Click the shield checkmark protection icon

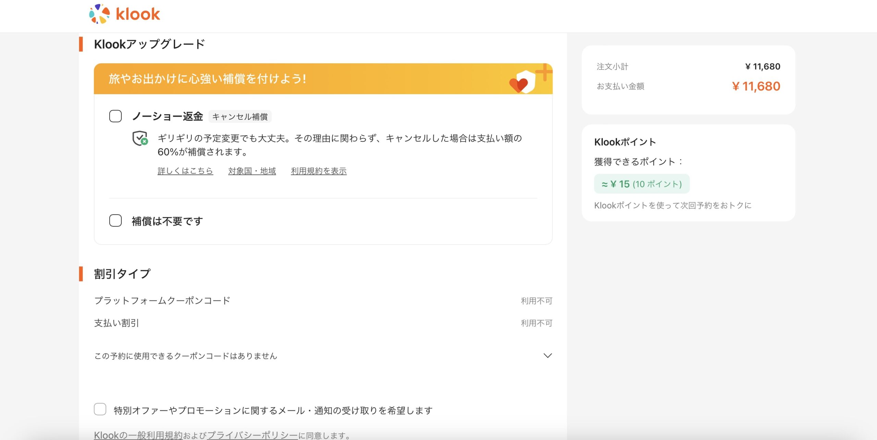point(140,138)
